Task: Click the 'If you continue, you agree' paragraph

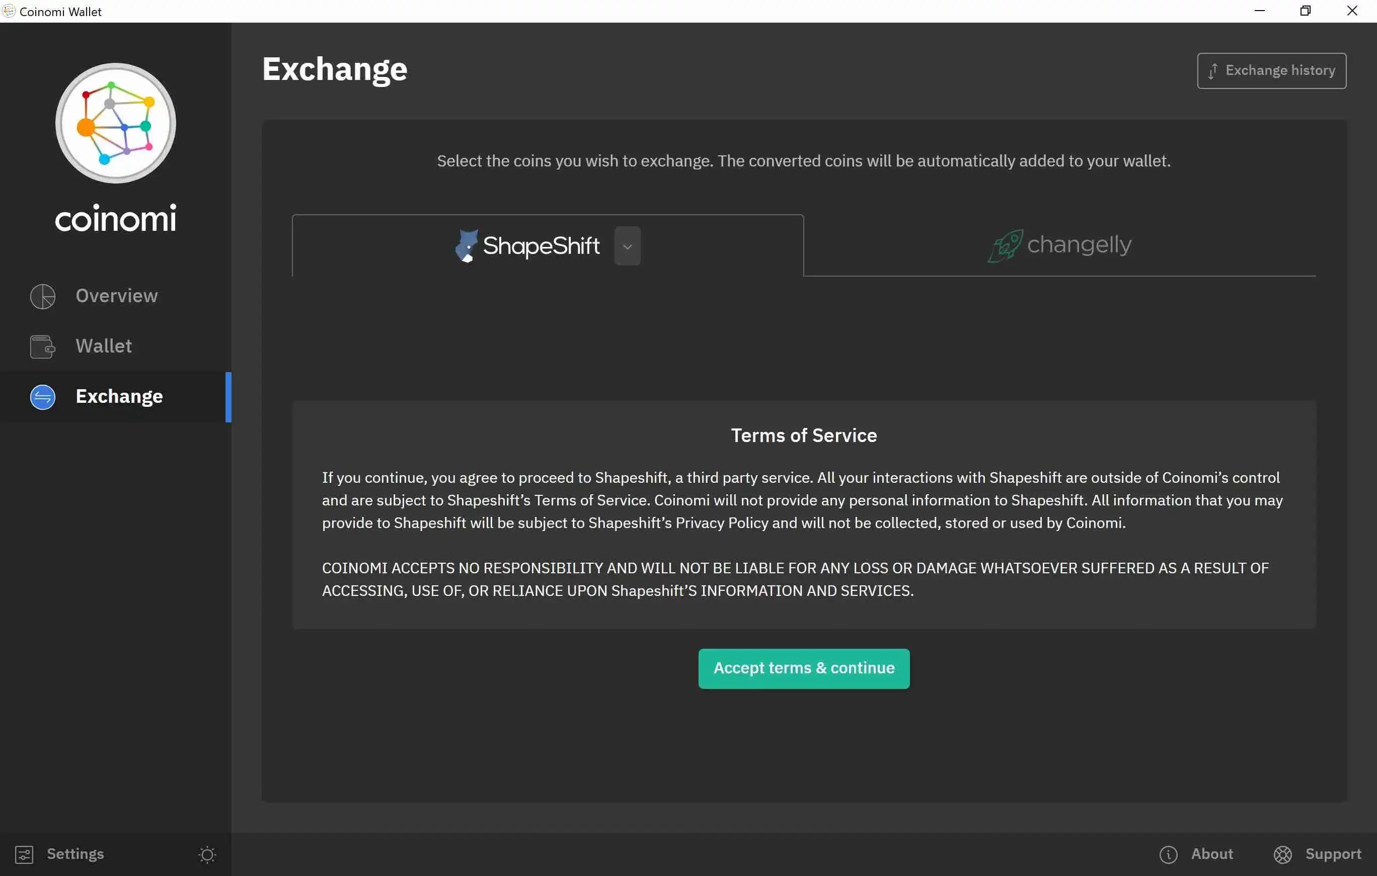Action: pos(802,500)
